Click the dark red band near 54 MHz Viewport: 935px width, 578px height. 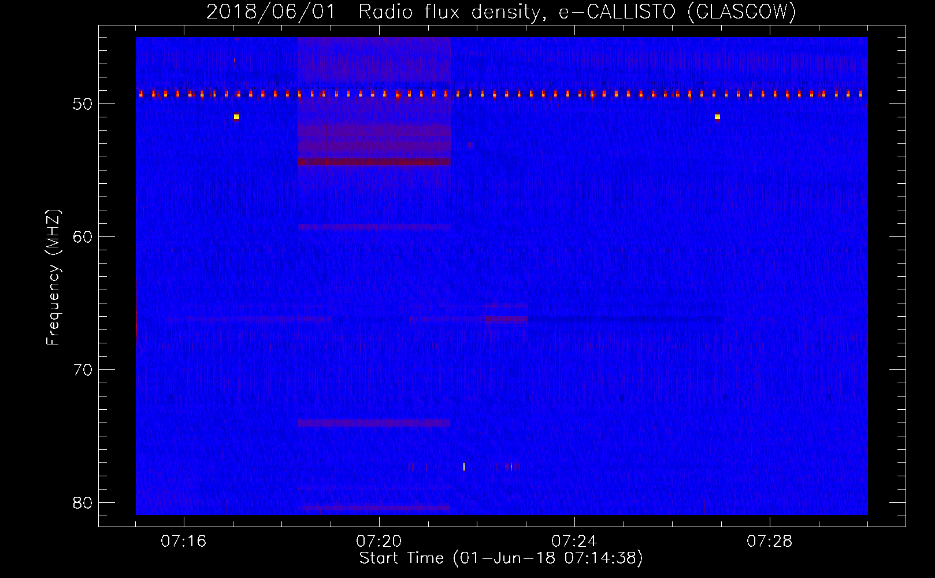pyautogui.click(x=374, y=162)
